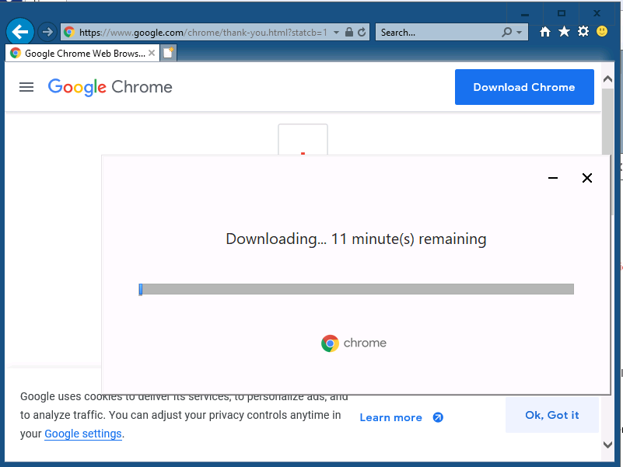623x467 pixels.
Task: Click the Google Chrome logo
Action: click(110, 87)
